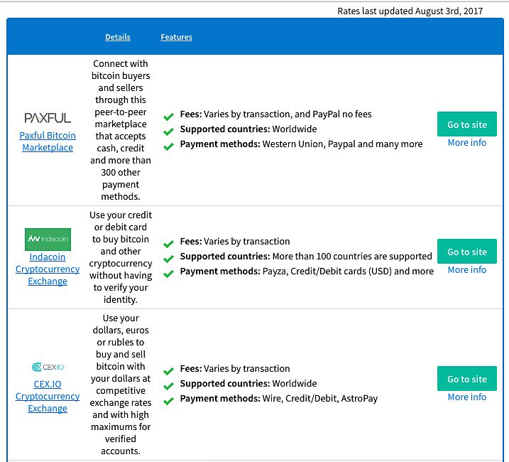Go to site for Indacoin
This screenshot has height=462, width=509.
click(x=467, y=252)
